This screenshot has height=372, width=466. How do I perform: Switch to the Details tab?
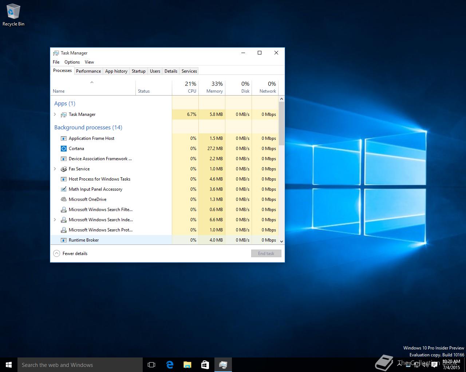point(171,71)
